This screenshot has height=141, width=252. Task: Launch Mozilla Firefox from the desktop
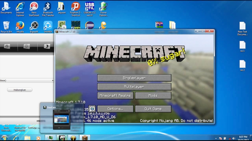pos(20,27)
